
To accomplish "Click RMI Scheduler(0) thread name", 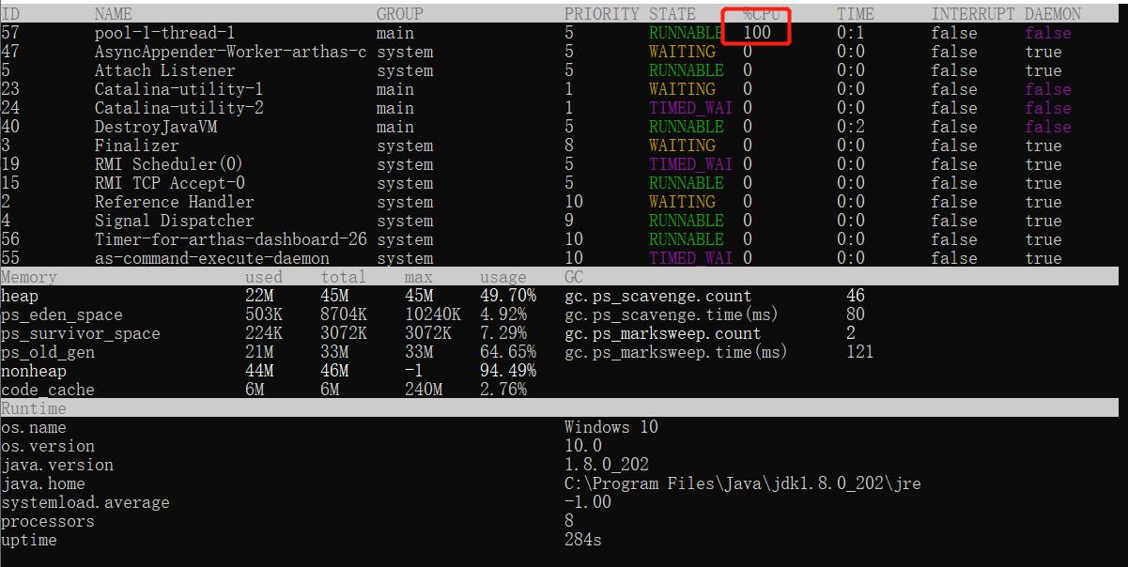I will point(169,164).
